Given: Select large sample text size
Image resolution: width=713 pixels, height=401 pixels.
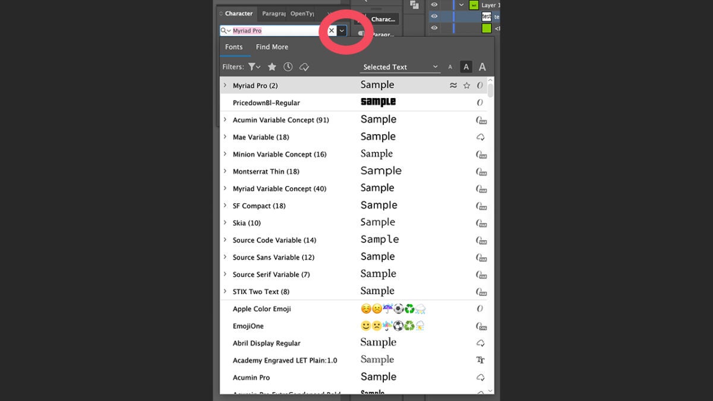Looking at the screenshot, I should pyautogui.click(x=482, y=67).
